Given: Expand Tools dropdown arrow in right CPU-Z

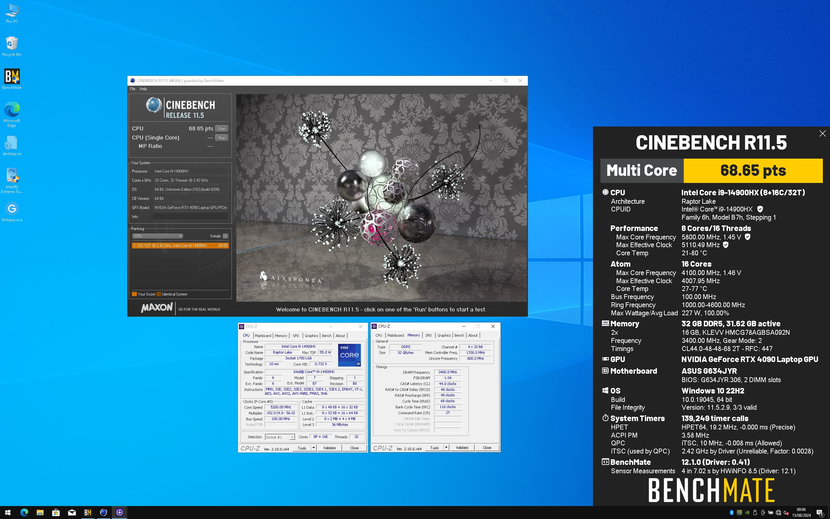Looking at the screenshot, I should pos(446,448).
